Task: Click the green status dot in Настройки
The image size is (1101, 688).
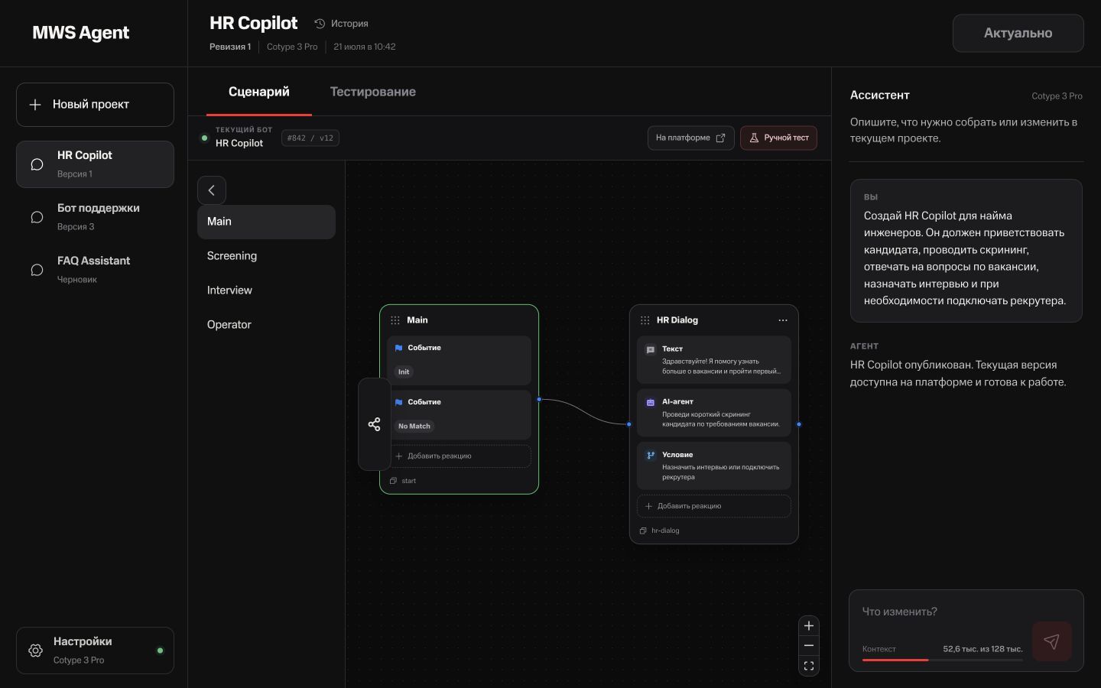Action: (160, 651)
